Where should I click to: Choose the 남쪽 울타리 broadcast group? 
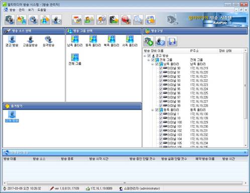pos(75,41)
